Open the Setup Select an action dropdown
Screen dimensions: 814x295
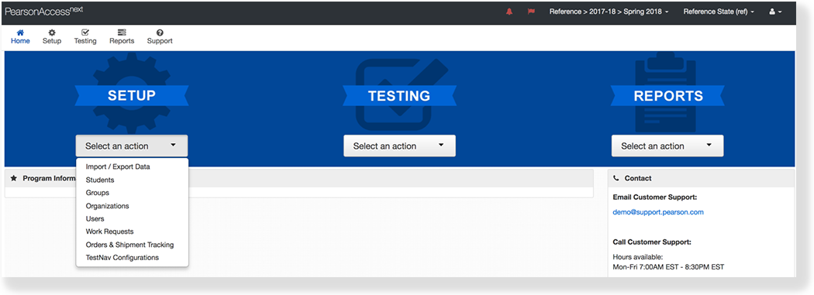pos(132,146)
